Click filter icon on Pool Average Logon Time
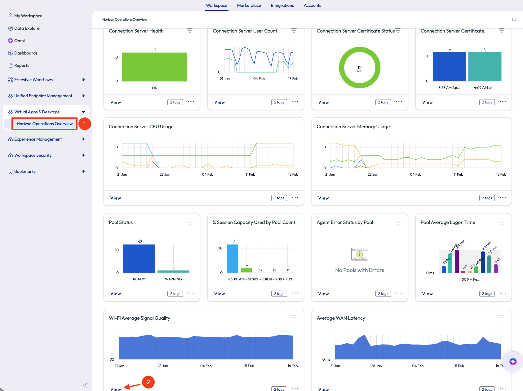 coord(501,222)
